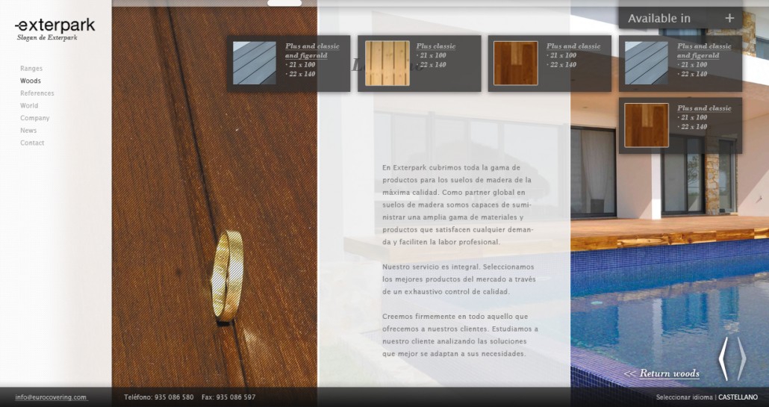Screen dimensions: 769x407
Task: Open the leftmost grey decking thumbnail
Action: pyautogui.click(x=255, y=63)
